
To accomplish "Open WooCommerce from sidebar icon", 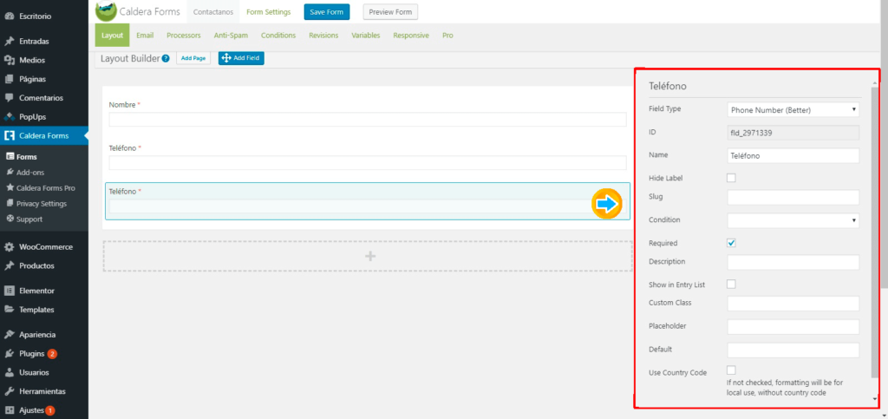I will (x=10, y=246).
